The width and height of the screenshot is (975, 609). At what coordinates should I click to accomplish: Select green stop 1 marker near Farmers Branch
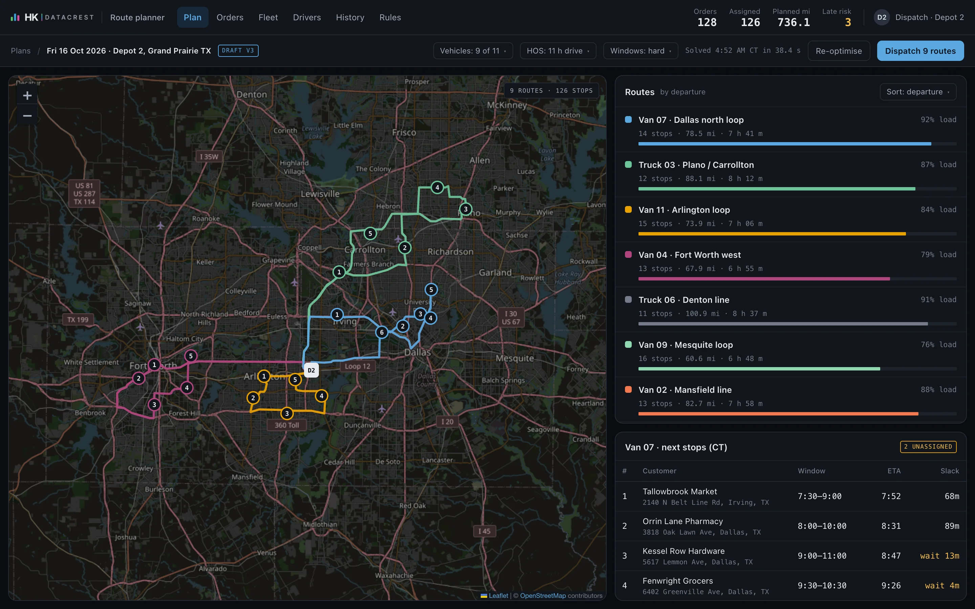[x=339, y=272]
